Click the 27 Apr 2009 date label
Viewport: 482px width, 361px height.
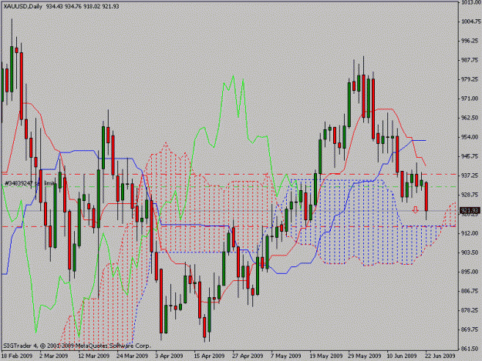pos(248,356)
